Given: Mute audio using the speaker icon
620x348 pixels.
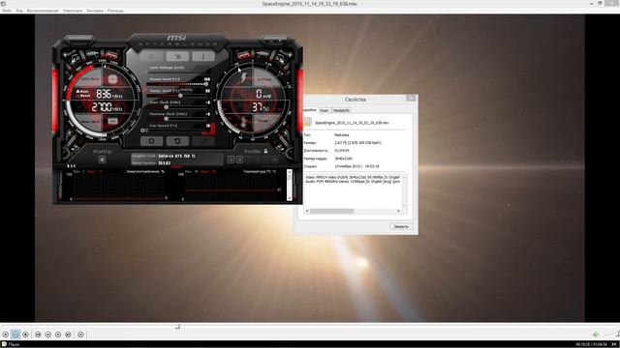Looking at the screenshot, I should click(596, 334).
